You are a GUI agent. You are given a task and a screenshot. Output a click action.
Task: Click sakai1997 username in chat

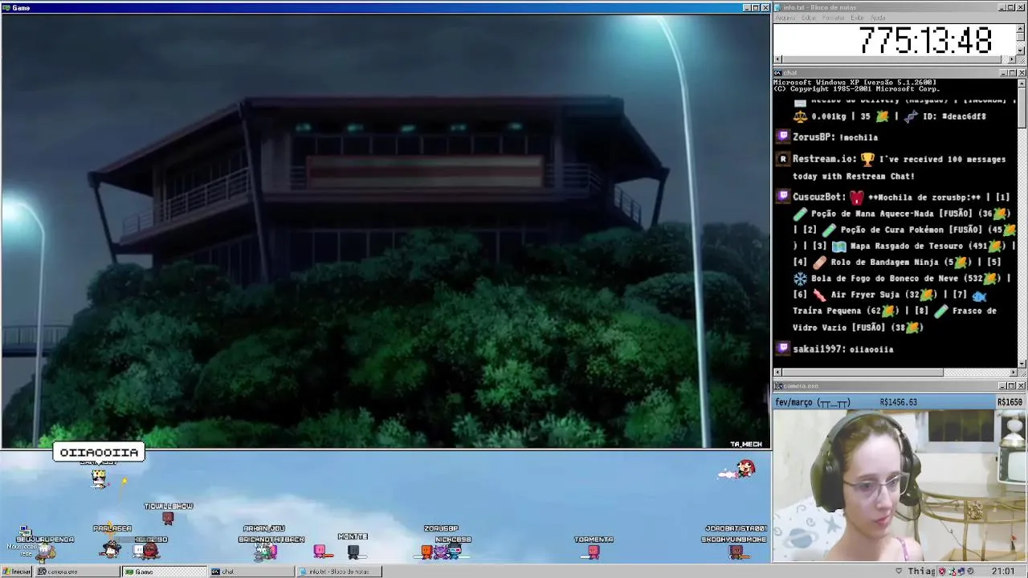818,349
